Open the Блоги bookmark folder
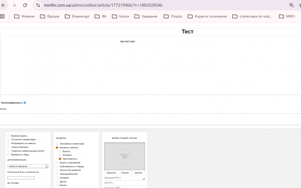 tap(120, 16)
